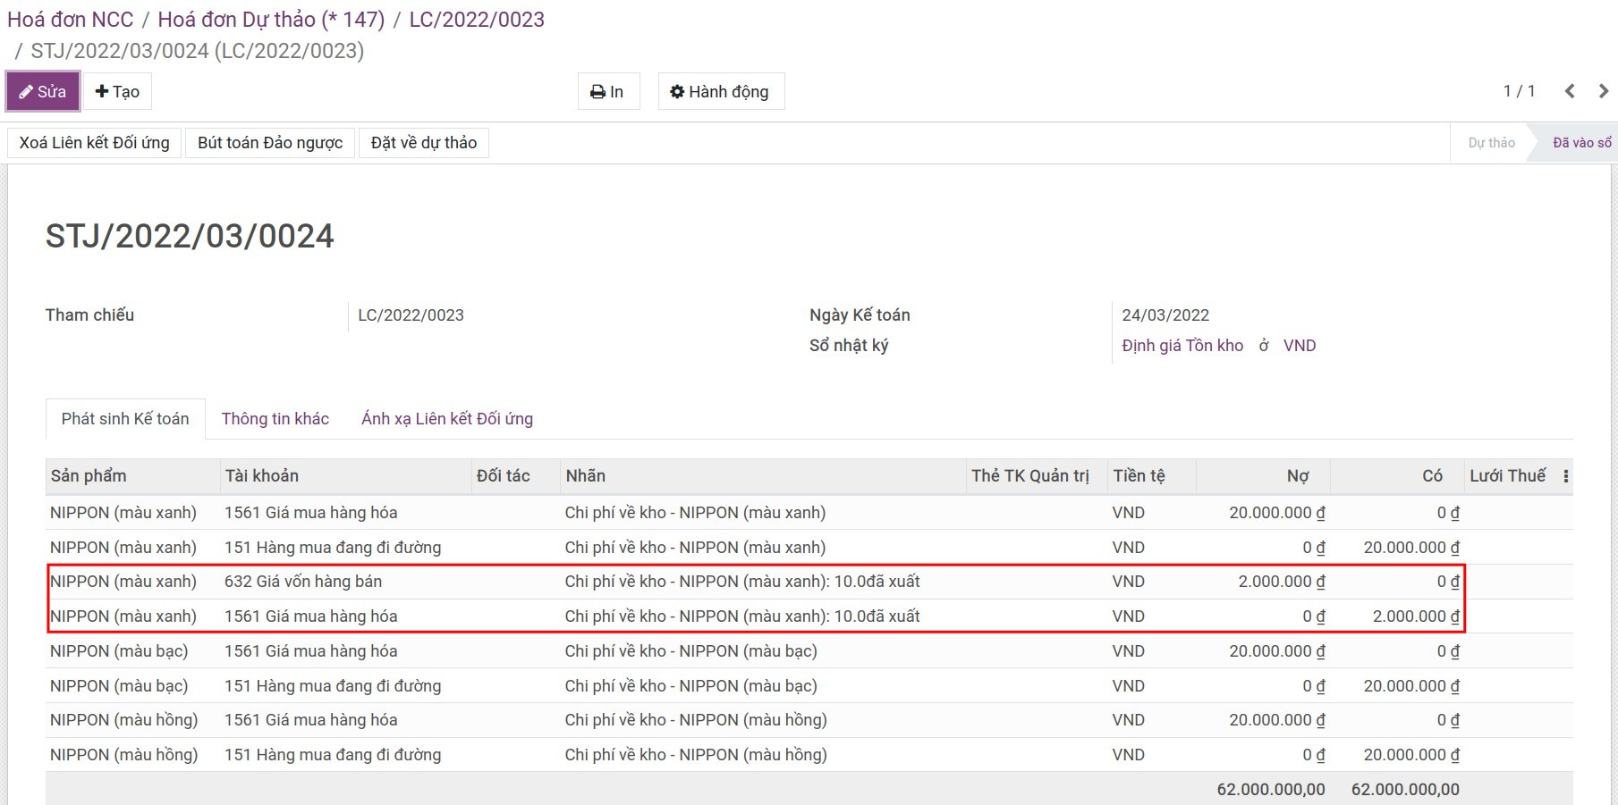The image size is (1618, 805).
Task: Sort by Tiền tệ column header
Action: (1151, 476)
